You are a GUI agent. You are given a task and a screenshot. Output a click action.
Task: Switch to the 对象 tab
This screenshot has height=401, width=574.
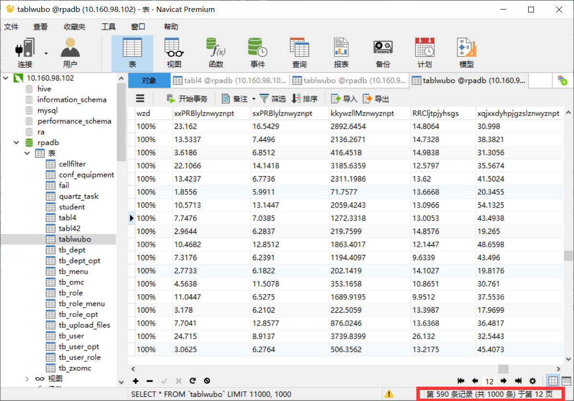tap(149, 80)
